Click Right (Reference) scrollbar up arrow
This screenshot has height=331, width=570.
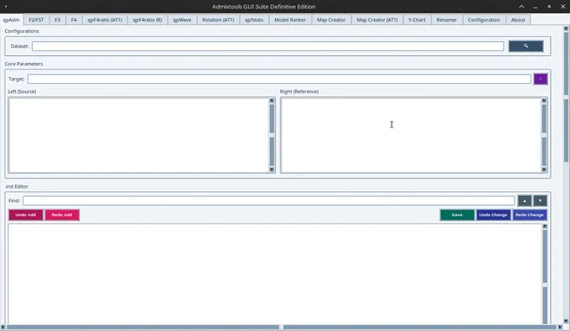(544, 101)
